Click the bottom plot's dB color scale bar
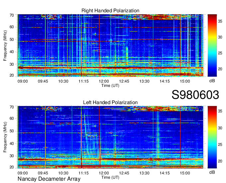This screenshot has height=183, width=226. [x=212, y=137]
